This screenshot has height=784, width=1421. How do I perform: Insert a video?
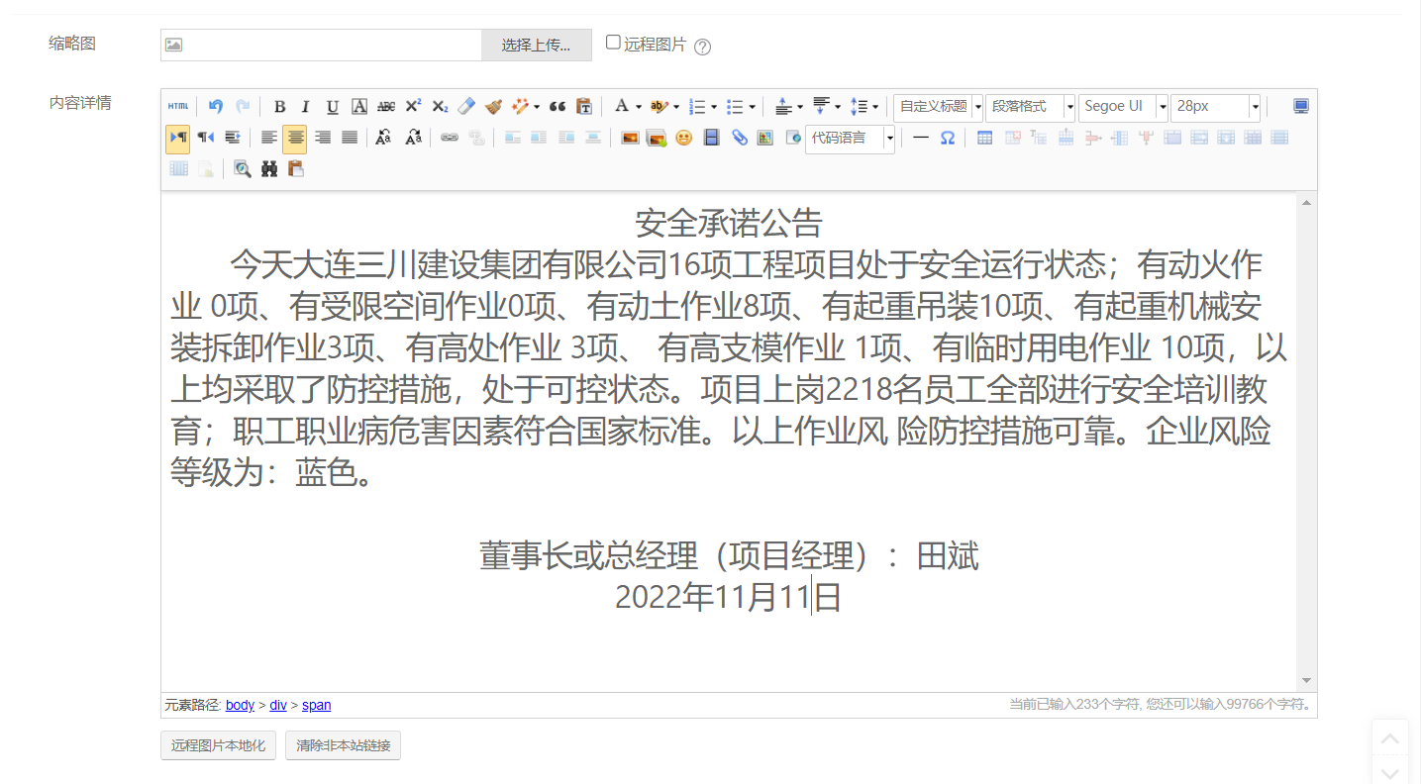[x=711, y=138]
